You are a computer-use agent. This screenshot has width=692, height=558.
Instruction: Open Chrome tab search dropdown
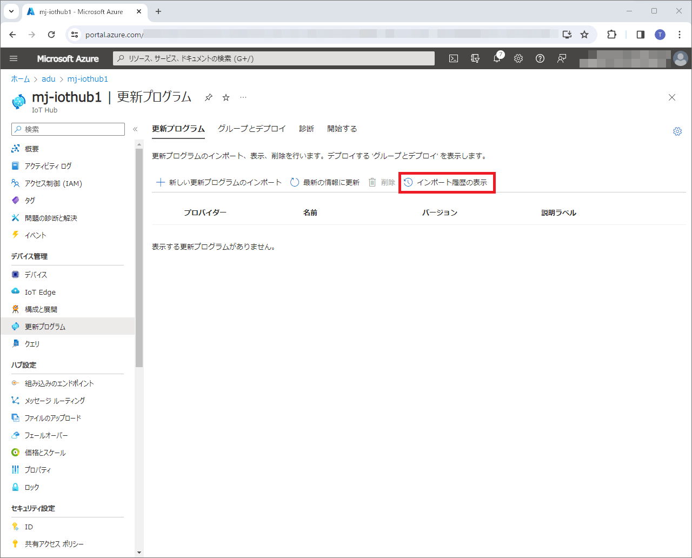point(11,11)
